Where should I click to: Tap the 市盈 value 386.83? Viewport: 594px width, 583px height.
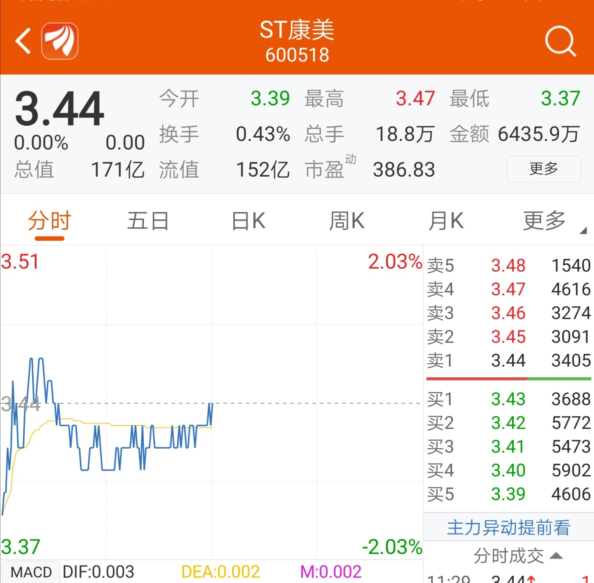pos(404,170)
